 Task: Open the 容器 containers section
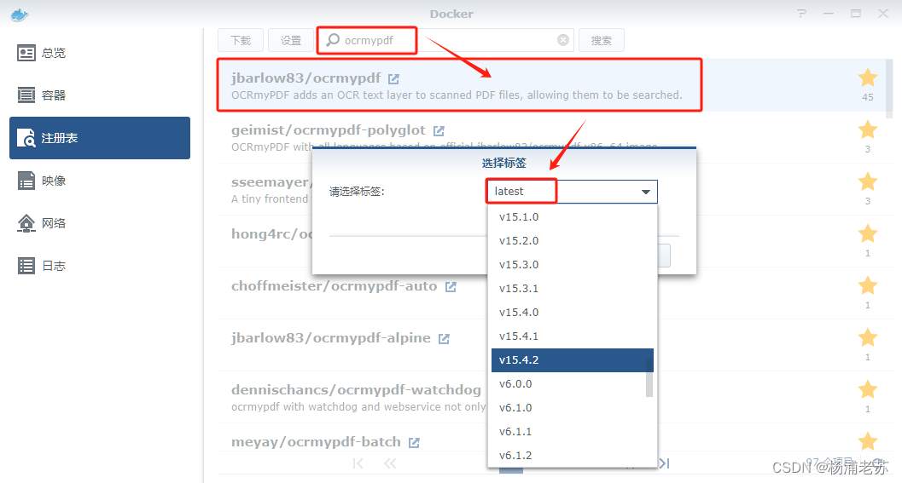pyautogui.click(x=100, y=95)
